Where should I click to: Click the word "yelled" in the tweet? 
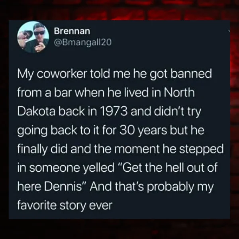pos(98,168)
